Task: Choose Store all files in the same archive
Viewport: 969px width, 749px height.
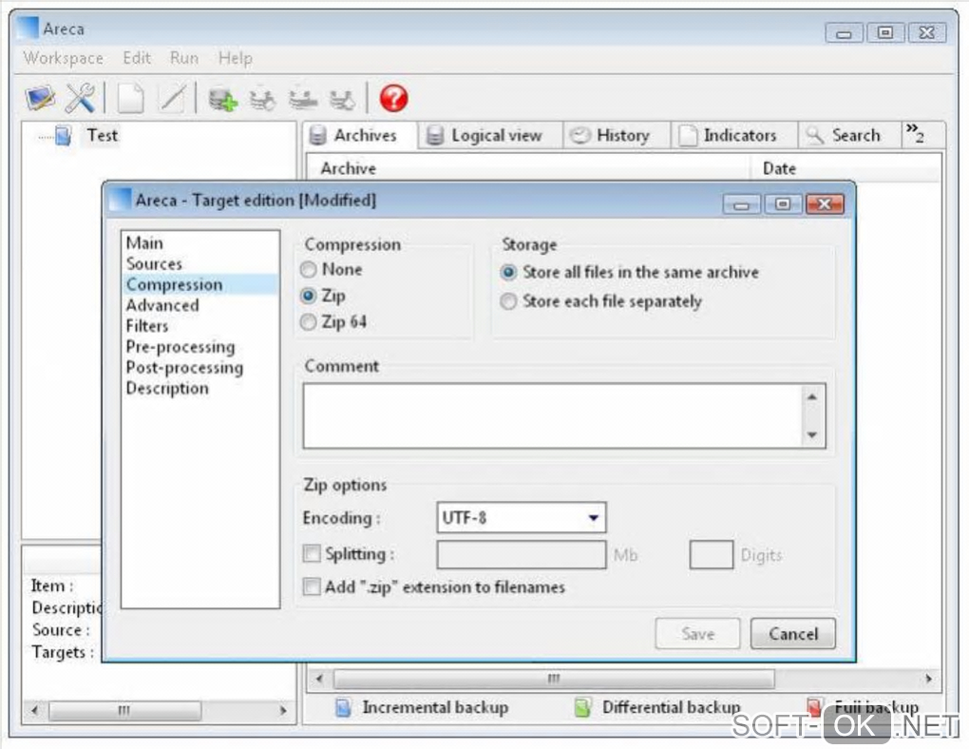Action: click(x=508, y=272)
